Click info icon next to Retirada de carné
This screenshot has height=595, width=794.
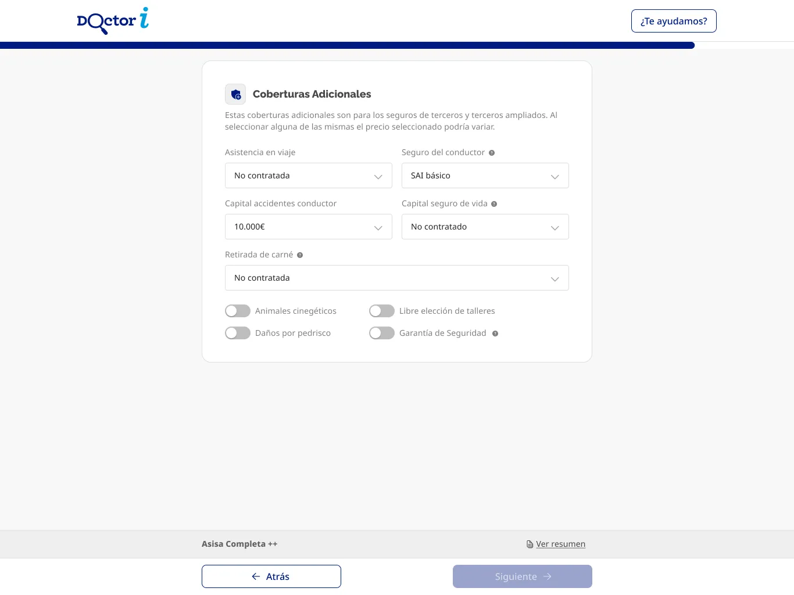pyautogui.click(x=300, y=255)
